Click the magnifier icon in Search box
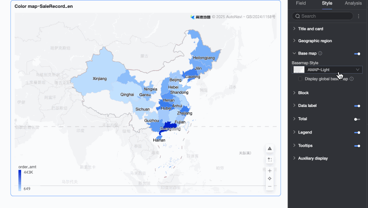This screenshot has width=368, height=208. [298, 16]
